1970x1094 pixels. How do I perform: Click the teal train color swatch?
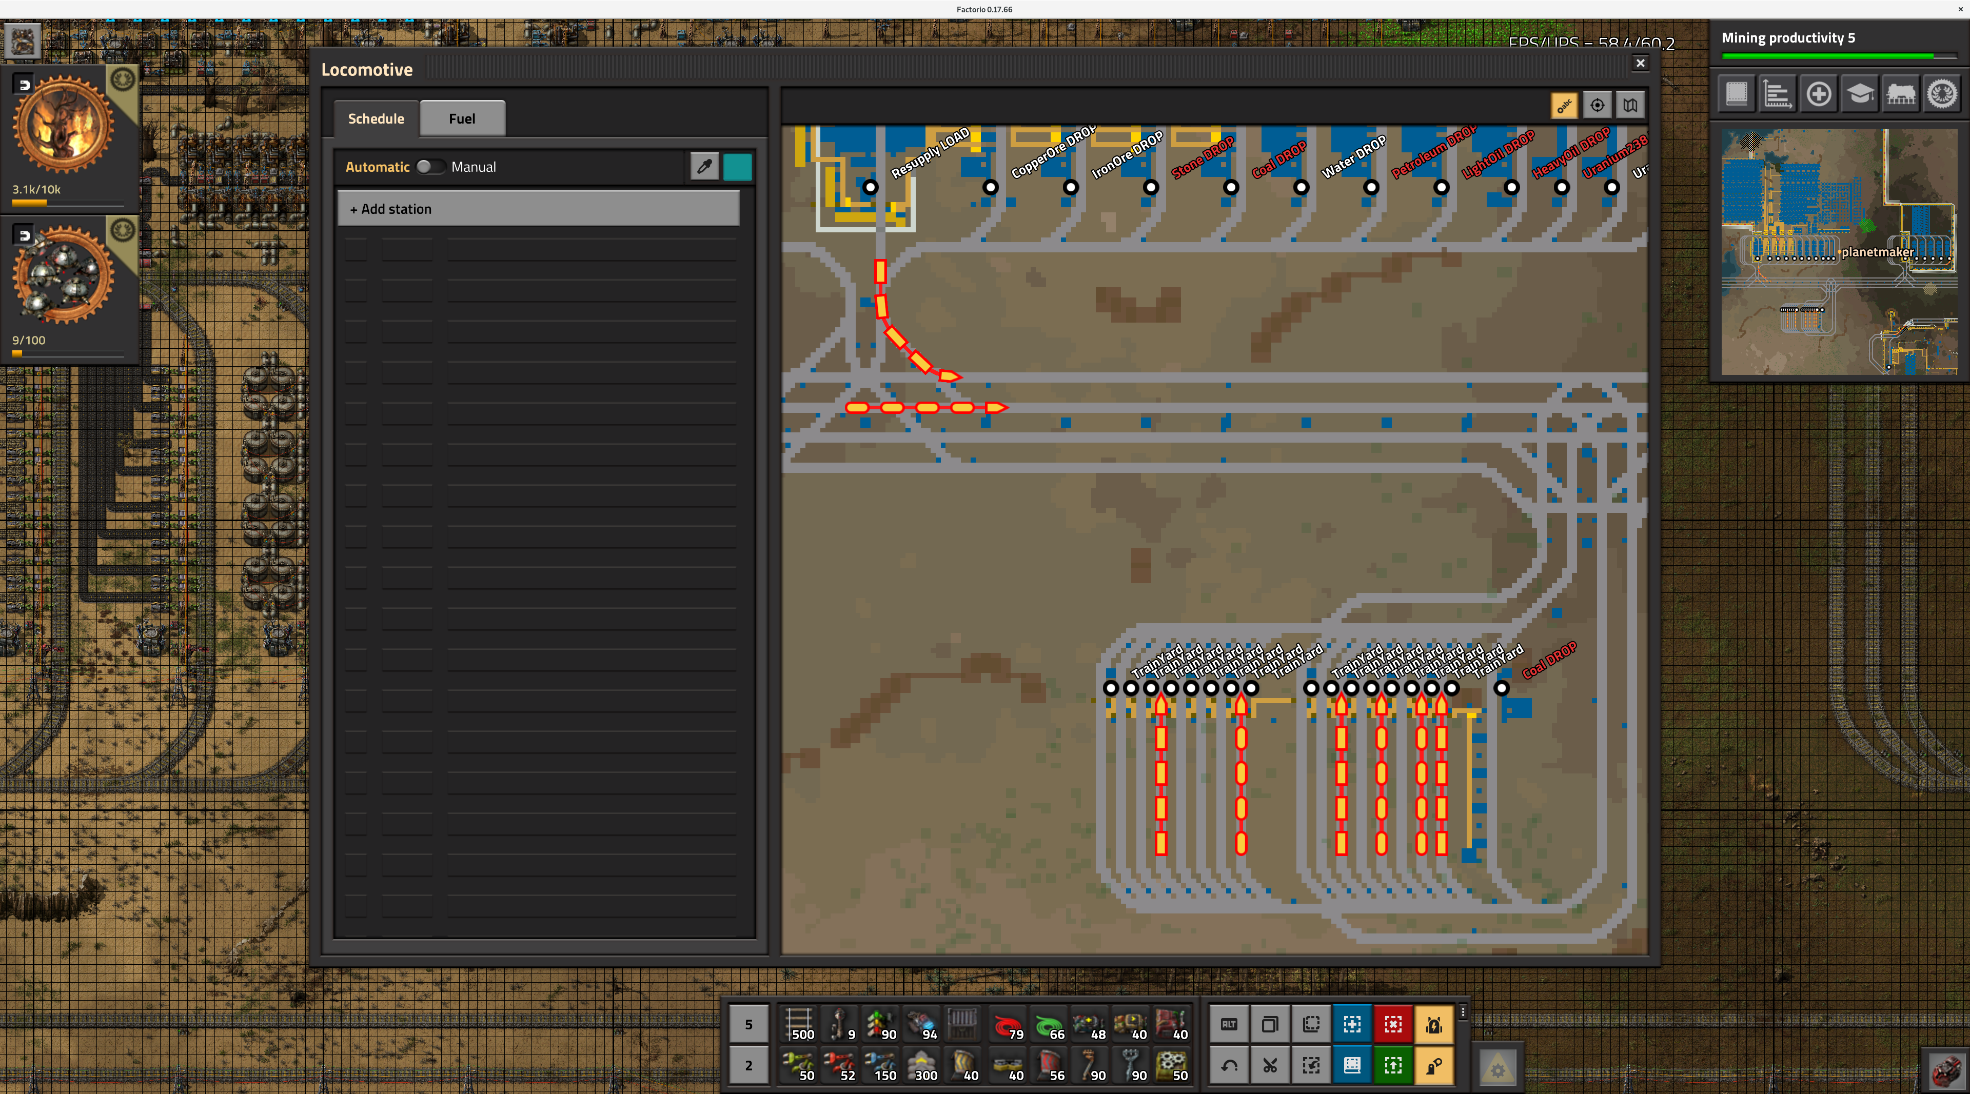pos(737,167)
